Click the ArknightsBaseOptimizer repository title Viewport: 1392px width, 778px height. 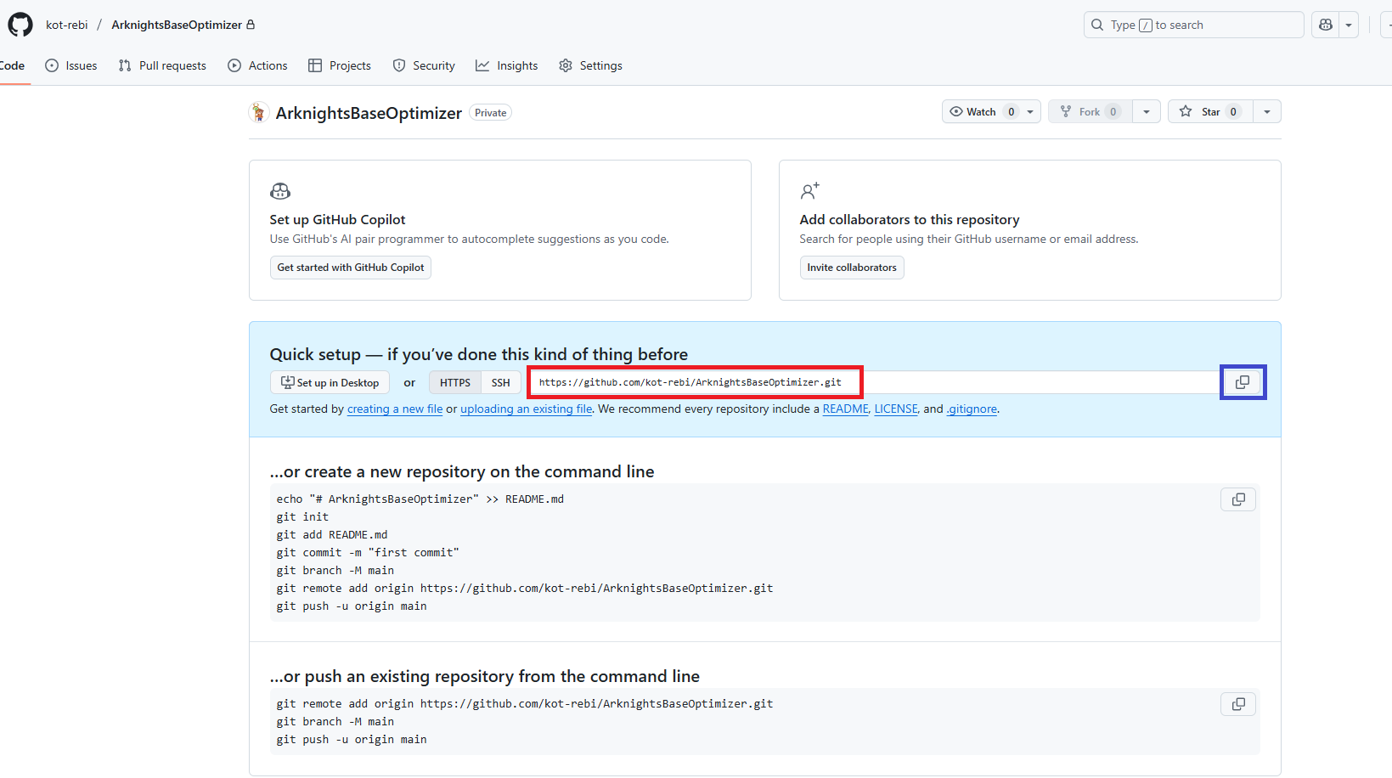(x=369, y=113)
